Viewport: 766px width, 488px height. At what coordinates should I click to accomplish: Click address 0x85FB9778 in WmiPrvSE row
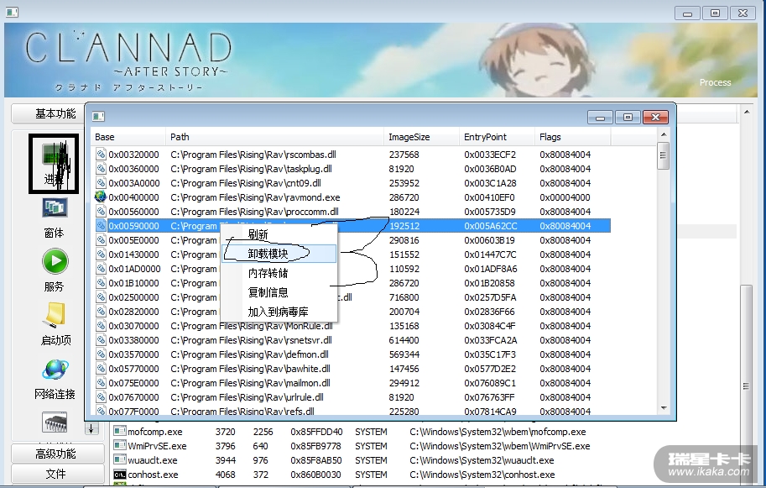point(316,446)
